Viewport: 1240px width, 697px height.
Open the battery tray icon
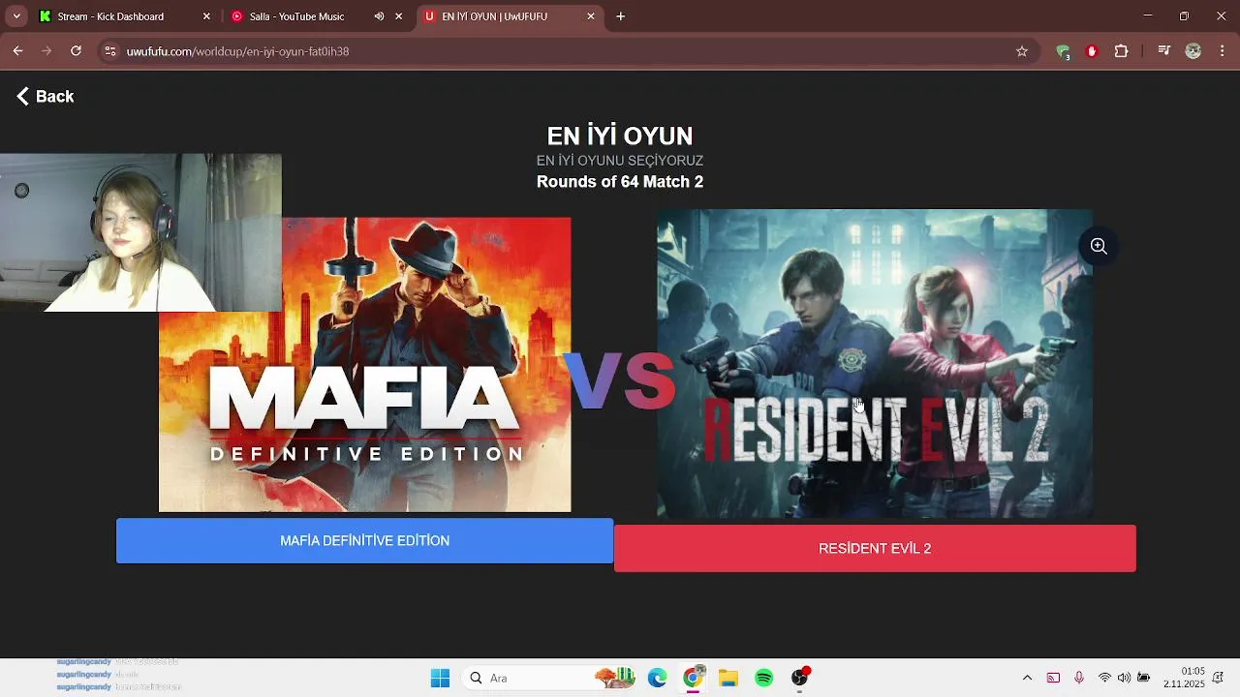(1144, 678)
